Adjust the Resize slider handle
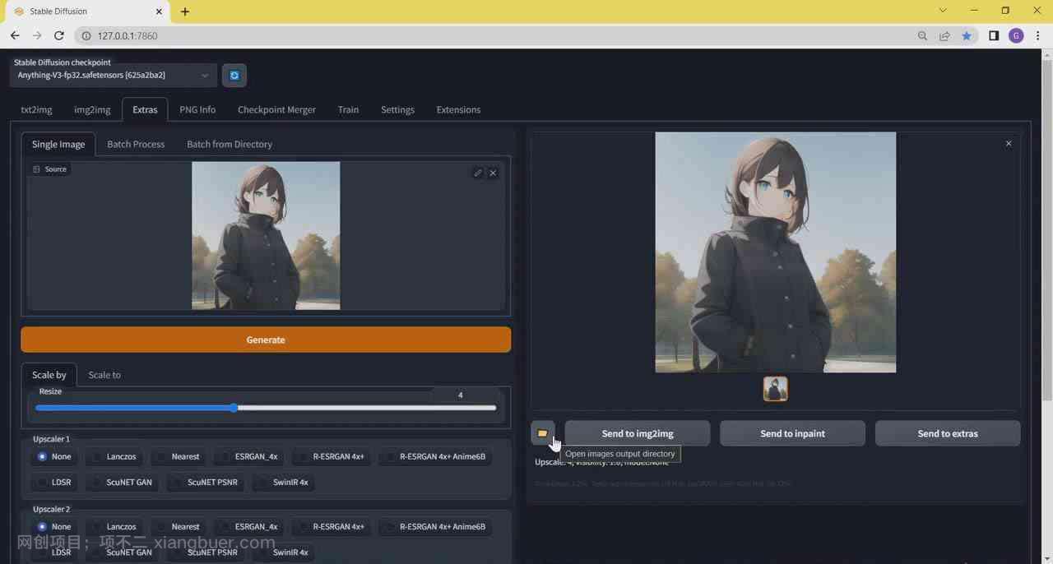Screen dimensions: 1053x564 tap(234, 408)
